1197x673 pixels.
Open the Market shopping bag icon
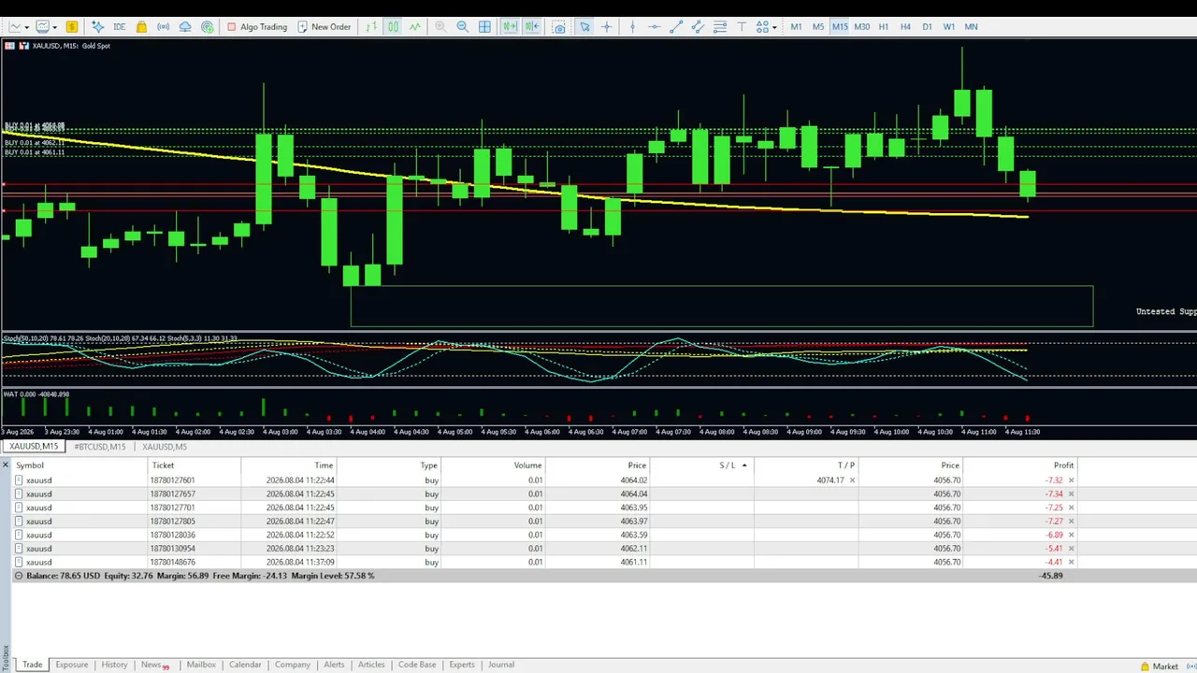(x=141, y=27)
